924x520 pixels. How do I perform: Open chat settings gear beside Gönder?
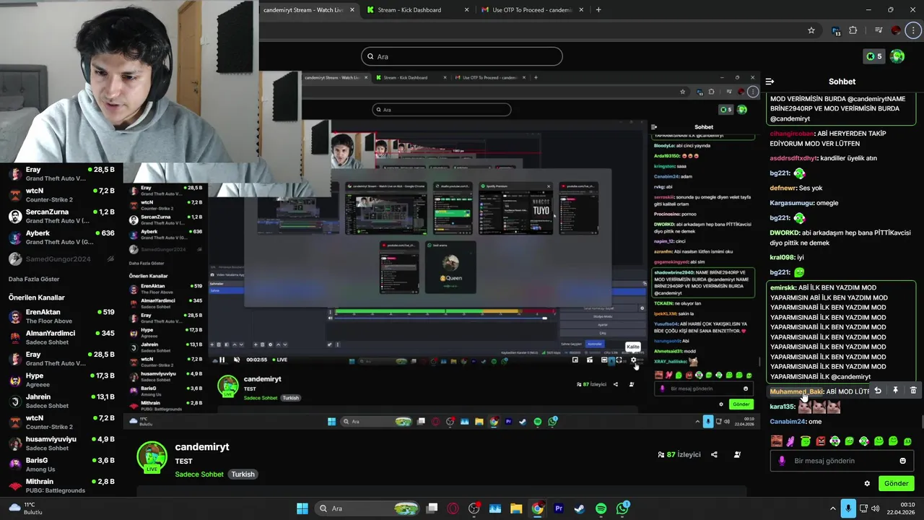(x=867, y=483)
